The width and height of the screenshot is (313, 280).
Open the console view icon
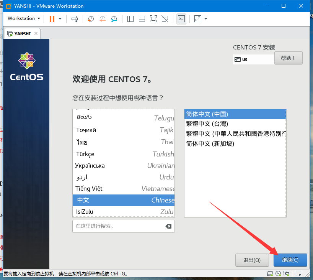pyautogui.click(x=181, y=18)
